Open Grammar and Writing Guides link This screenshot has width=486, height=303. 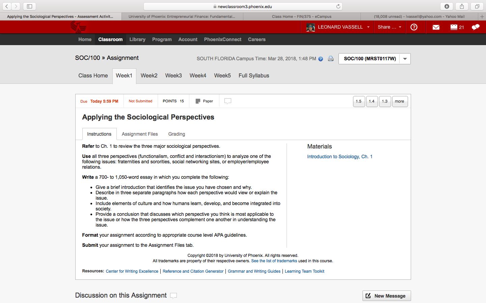(x=254, y=271)
